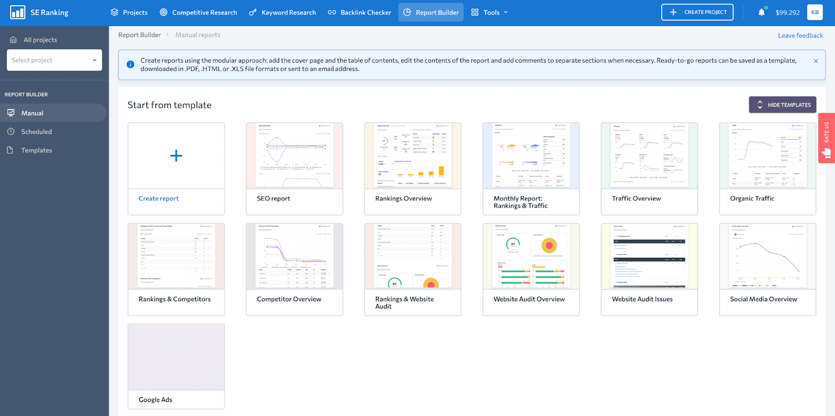The height and width of the screenshot is (416, 835).
Task: Open the Rankings Overview template thumbnail
Action: 413,156
